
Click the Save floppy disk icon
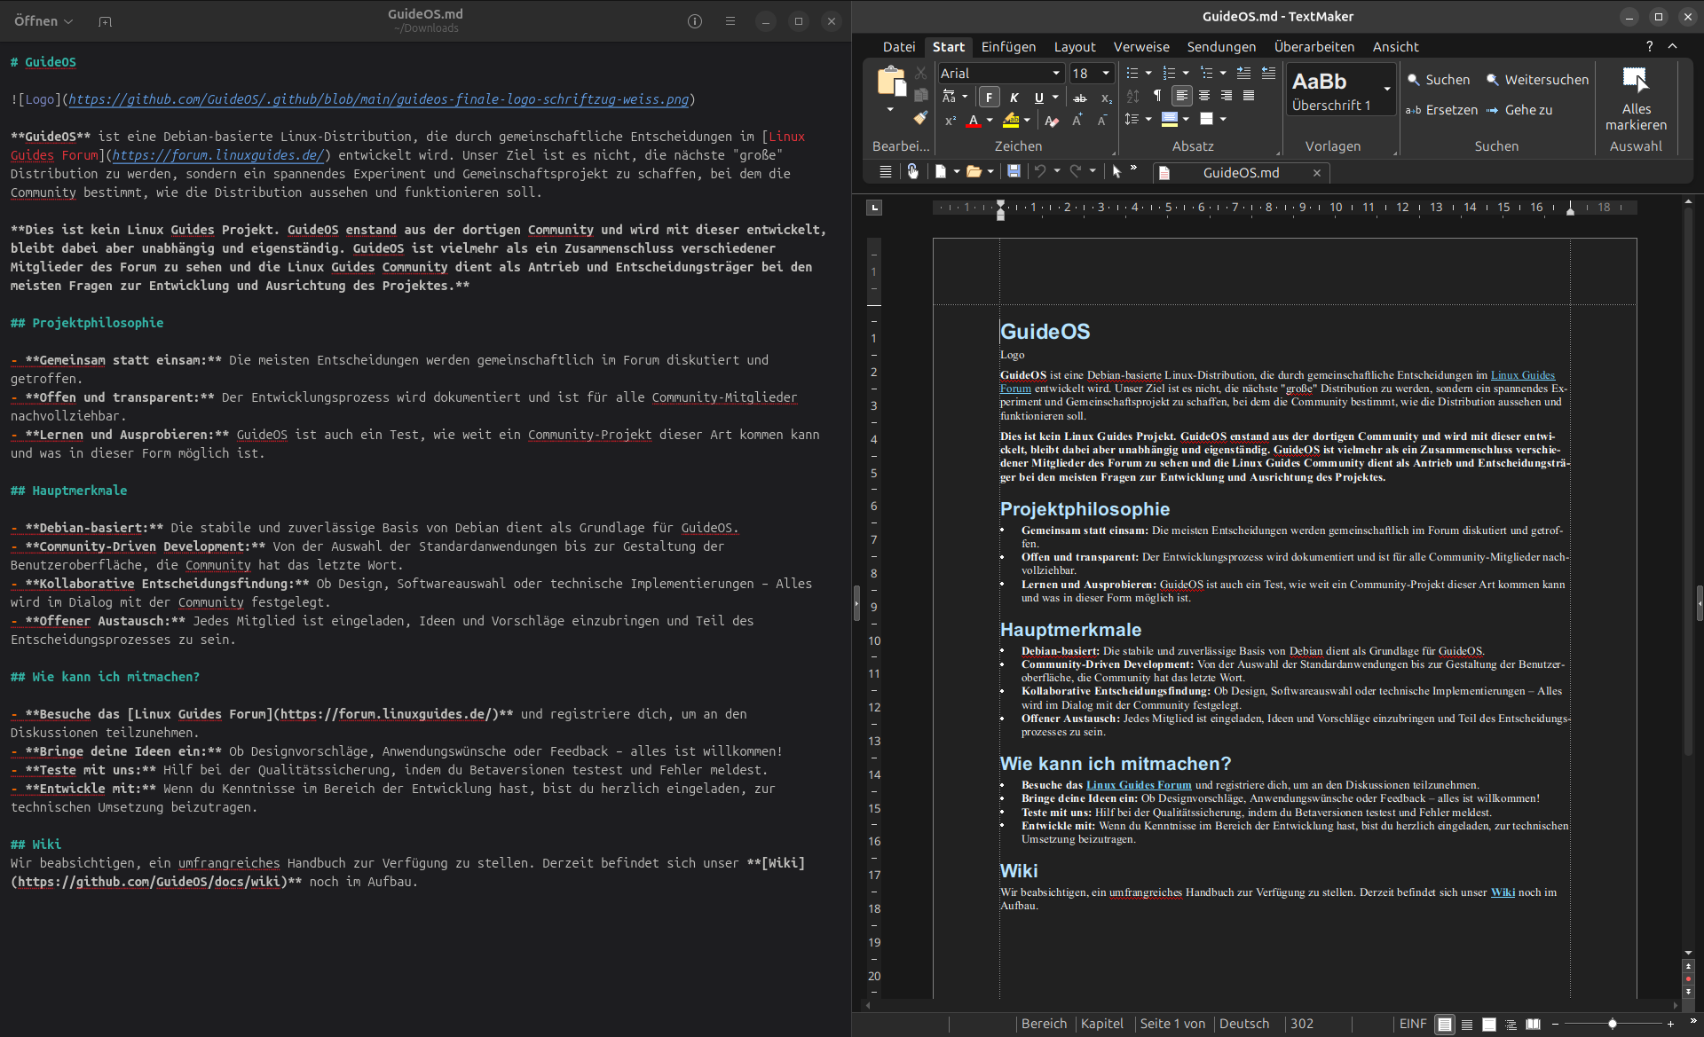(1014, 171)
